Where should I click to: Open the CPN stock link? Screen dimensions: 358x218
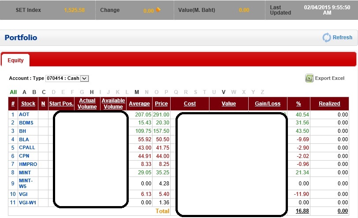pos(24,156)
